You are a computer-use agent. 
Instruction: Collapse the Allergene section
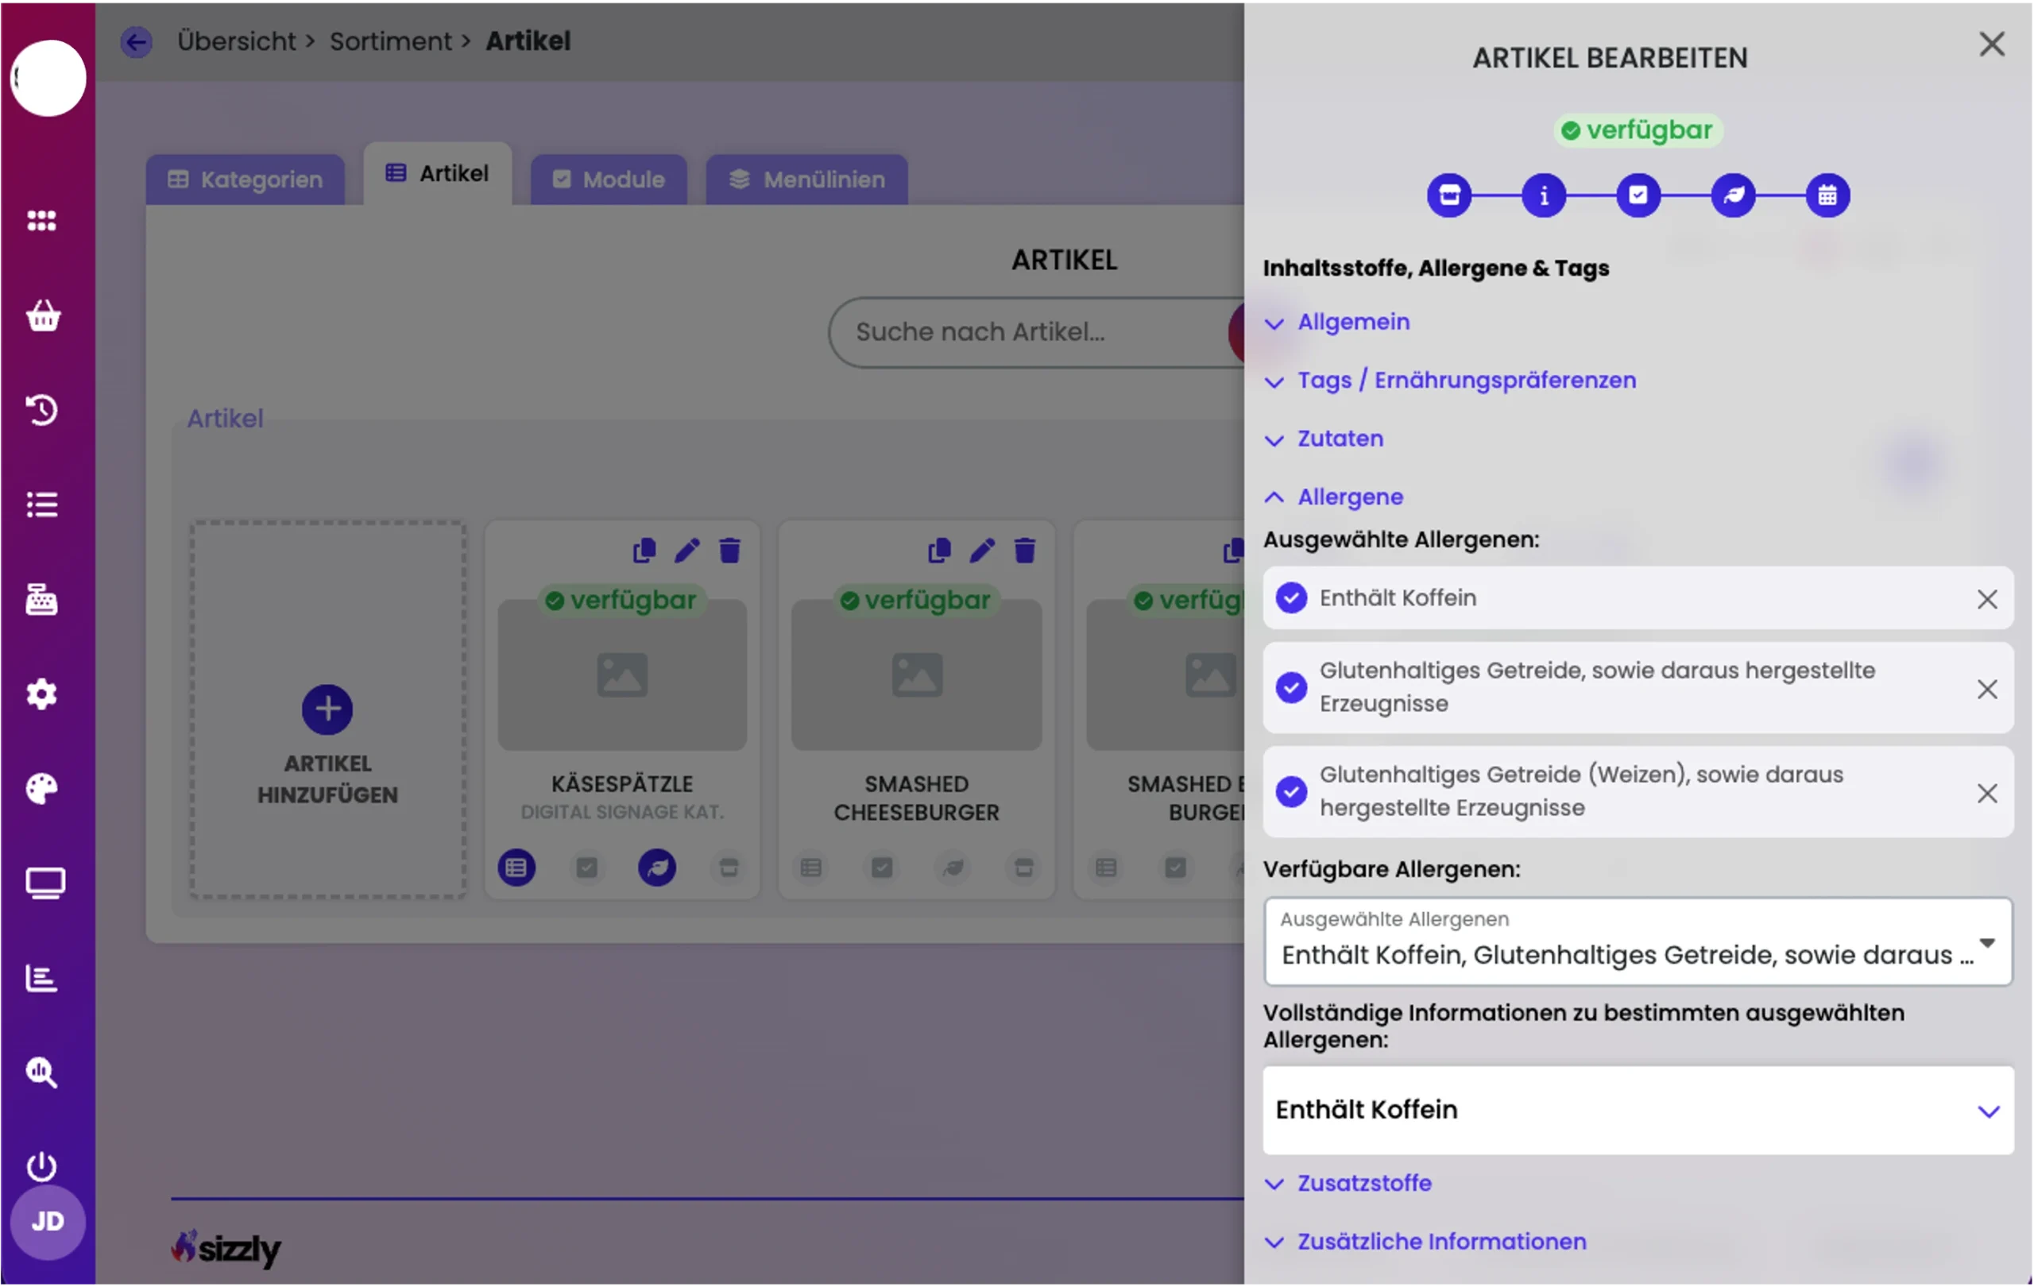[1334, 497]
